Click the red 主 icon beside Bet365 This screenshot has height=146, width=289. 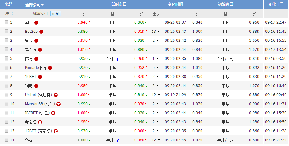[x=41, y=32]
